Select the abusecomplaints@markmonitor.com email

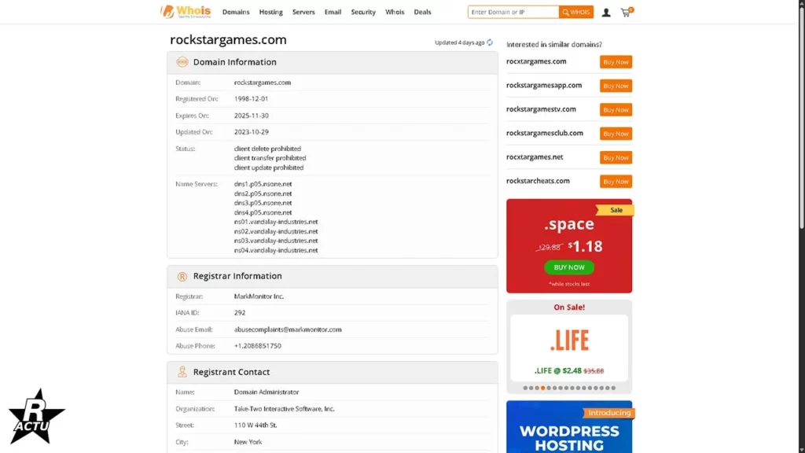(x=288, y=330)
